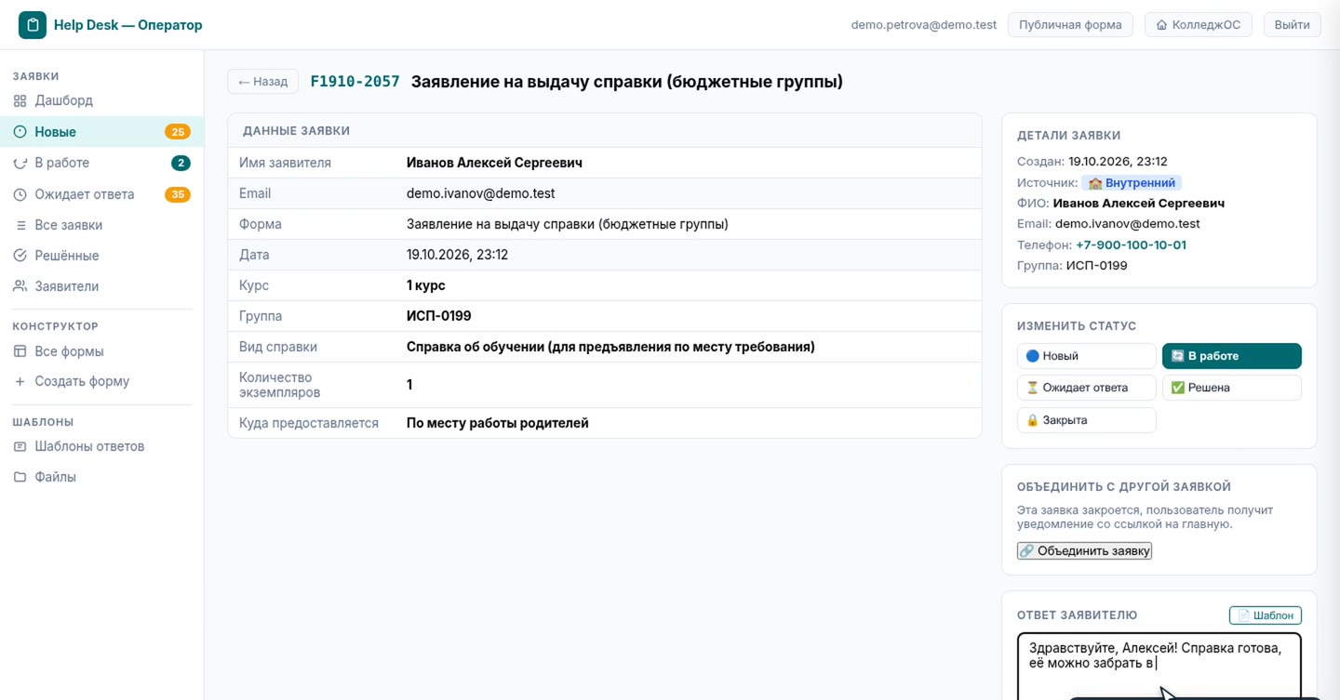Show Все заявки list
The image size is (1340, 700).
[x=101, y=225]
